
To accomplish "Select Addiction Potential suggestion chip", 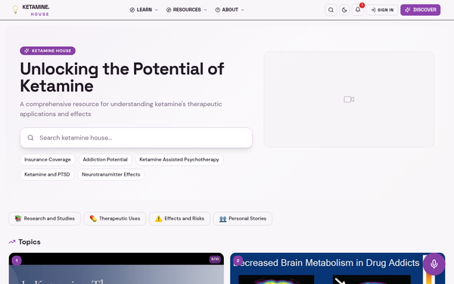I will tap(105, 160).
